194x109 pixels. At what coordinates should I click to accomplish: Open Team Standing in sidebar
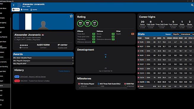click(4, 67)
